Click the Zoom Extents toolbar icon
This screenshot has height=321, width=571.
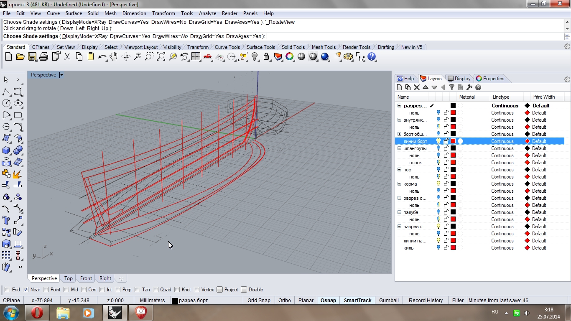(x=161, y=56)
